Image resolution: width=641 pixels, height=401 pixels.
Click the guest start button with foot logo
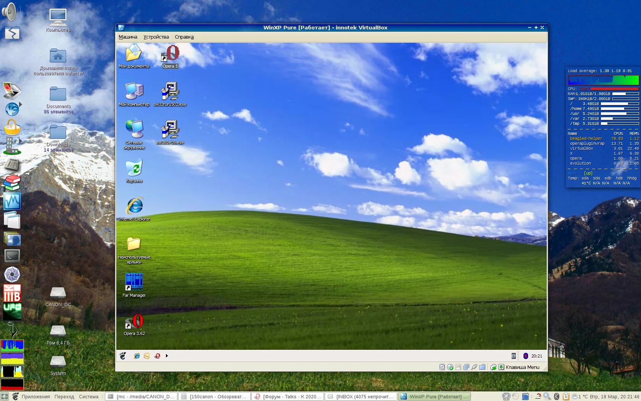[122, 356]
